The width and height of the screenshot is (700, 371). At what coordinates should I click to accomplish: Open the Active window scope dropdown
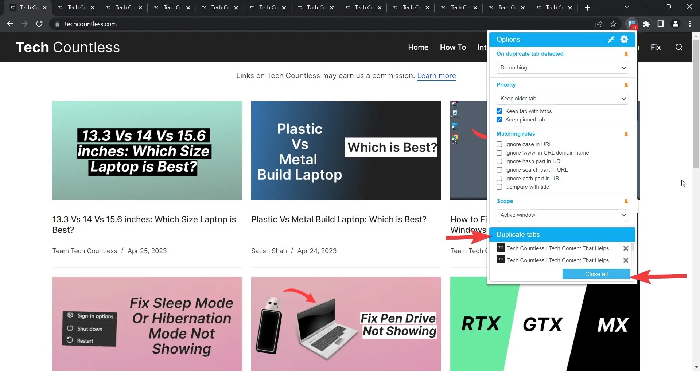click(562, 215)
